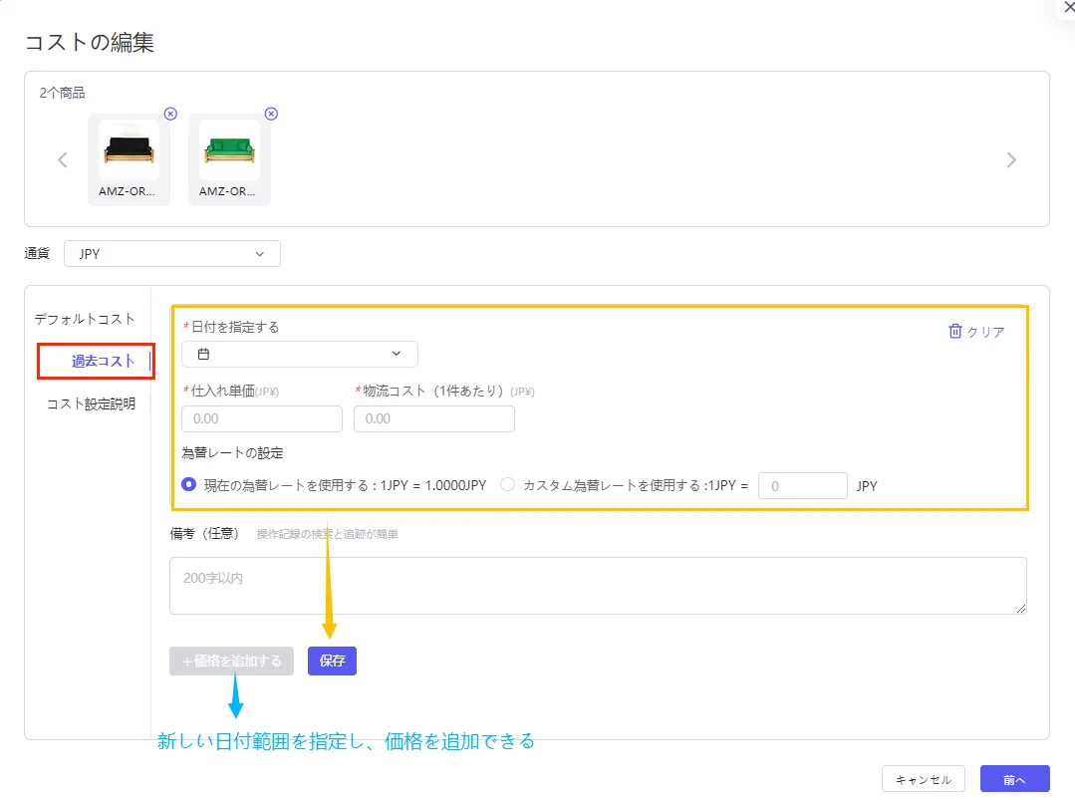The width and height of the screenshot is (1075, 800).
Task: Click the 操作記録の検索と追跡が簡単 hint text
Action: [x=328, y=534]
